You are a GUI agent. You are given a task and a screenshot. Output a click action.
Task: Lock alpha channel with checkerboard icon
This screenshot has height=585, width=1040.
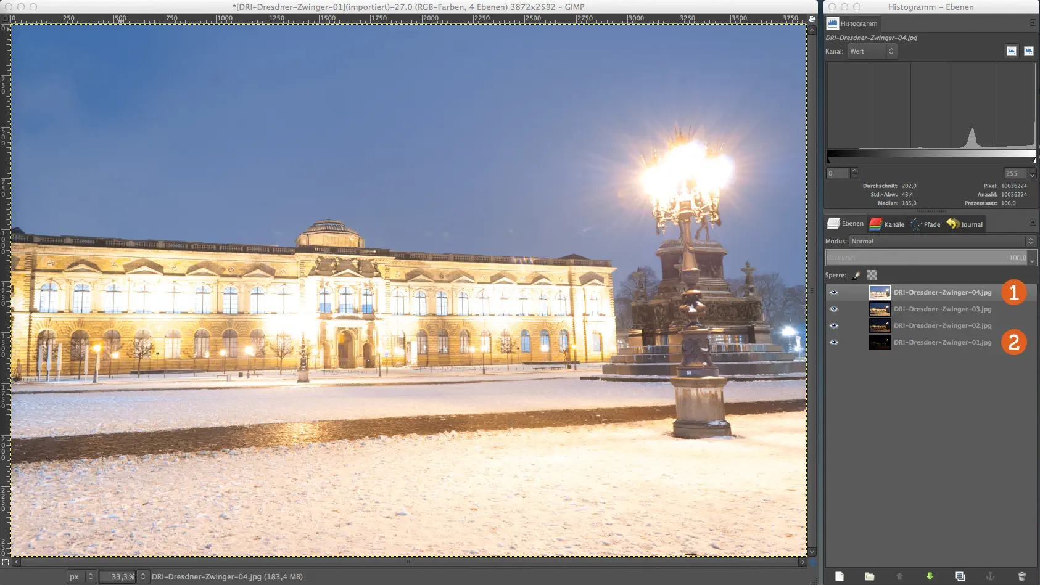click(871, 275)
